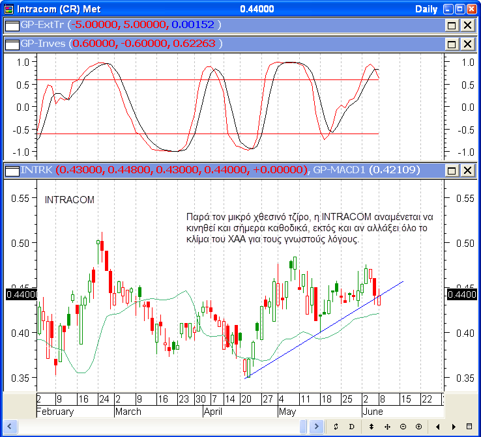The image size is (481, 437).
Task: Click the April month label
Action: (x=213, y=412)
